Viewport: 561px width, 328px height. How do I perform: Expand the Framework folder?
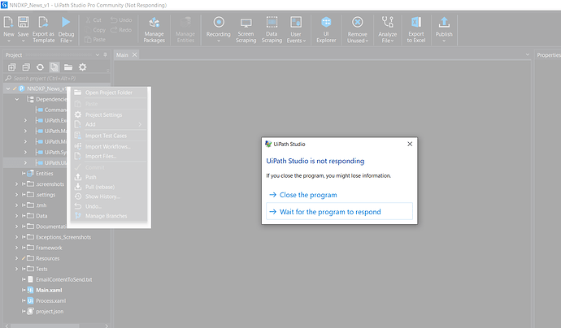pos(16,248)
